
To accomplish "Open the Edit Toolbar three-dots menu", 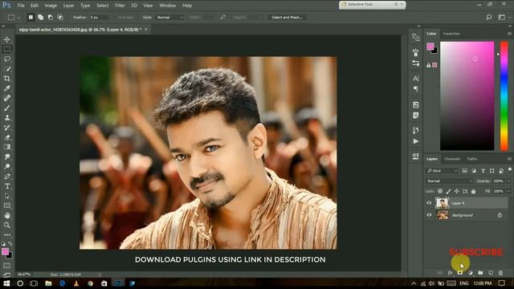I will coord(7,235).
